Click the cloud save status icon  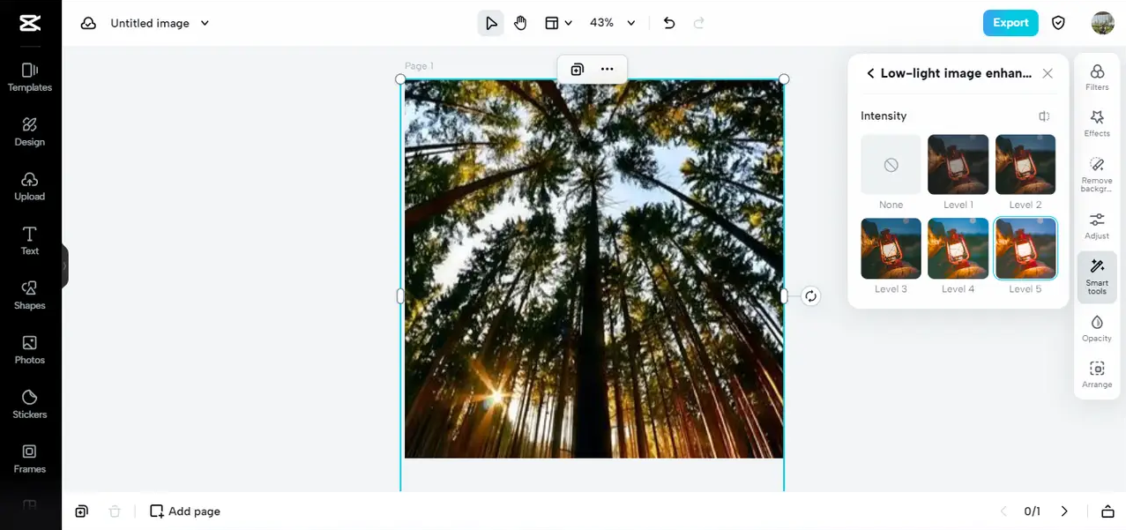(x=88, y=23)
